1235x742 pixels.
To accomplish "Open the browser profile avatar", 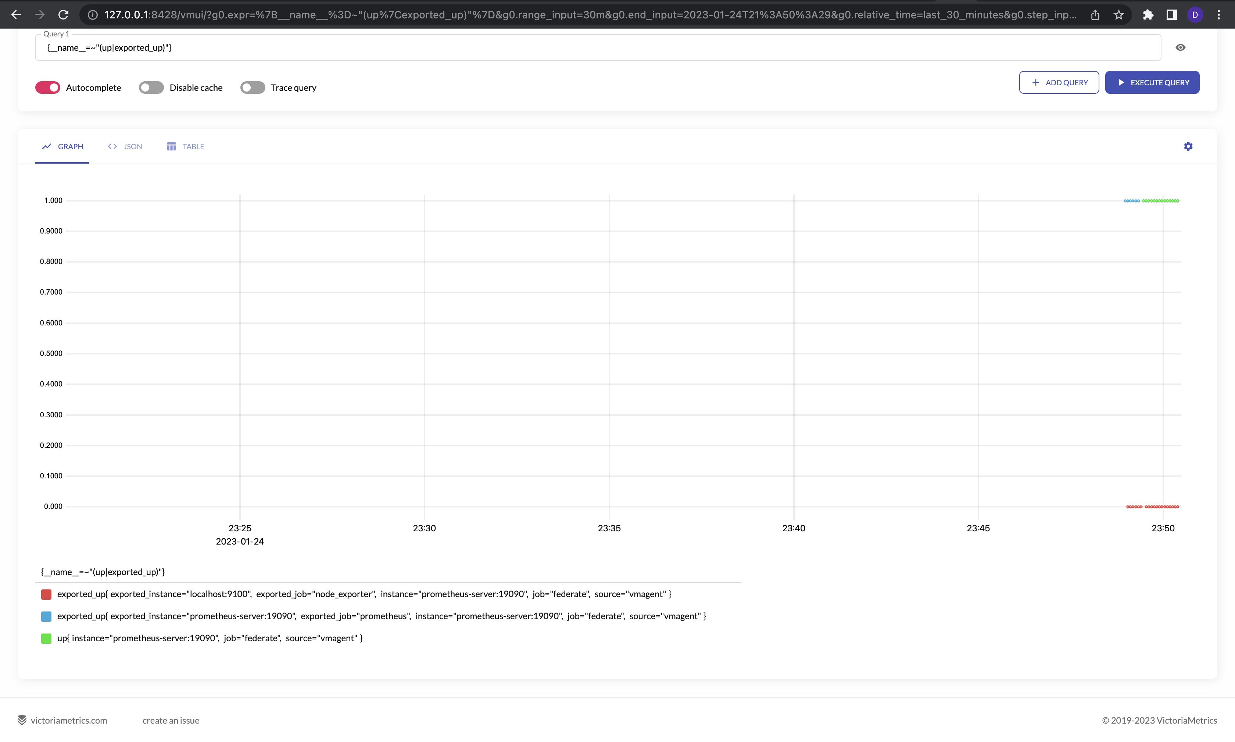I will click(x=1196, y=14).
